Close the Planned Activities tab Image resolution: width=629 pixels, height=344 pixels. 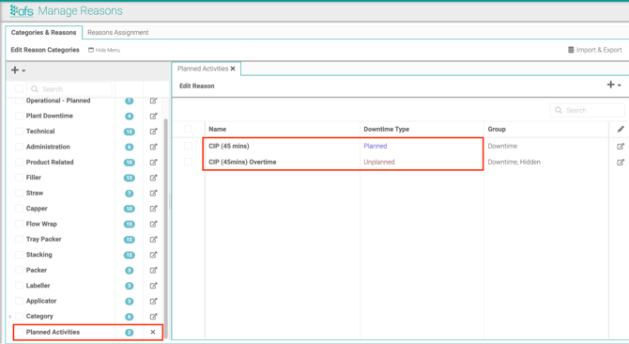click(233, 69)
